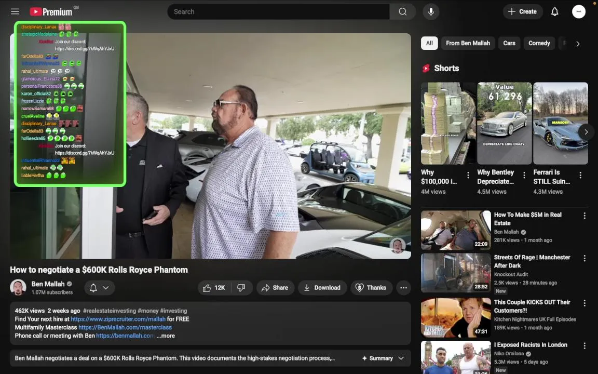Open options for 'Ferrari Is STILL' short
The height and width of the screenshot is (374, 598).
tap(580, 175)
